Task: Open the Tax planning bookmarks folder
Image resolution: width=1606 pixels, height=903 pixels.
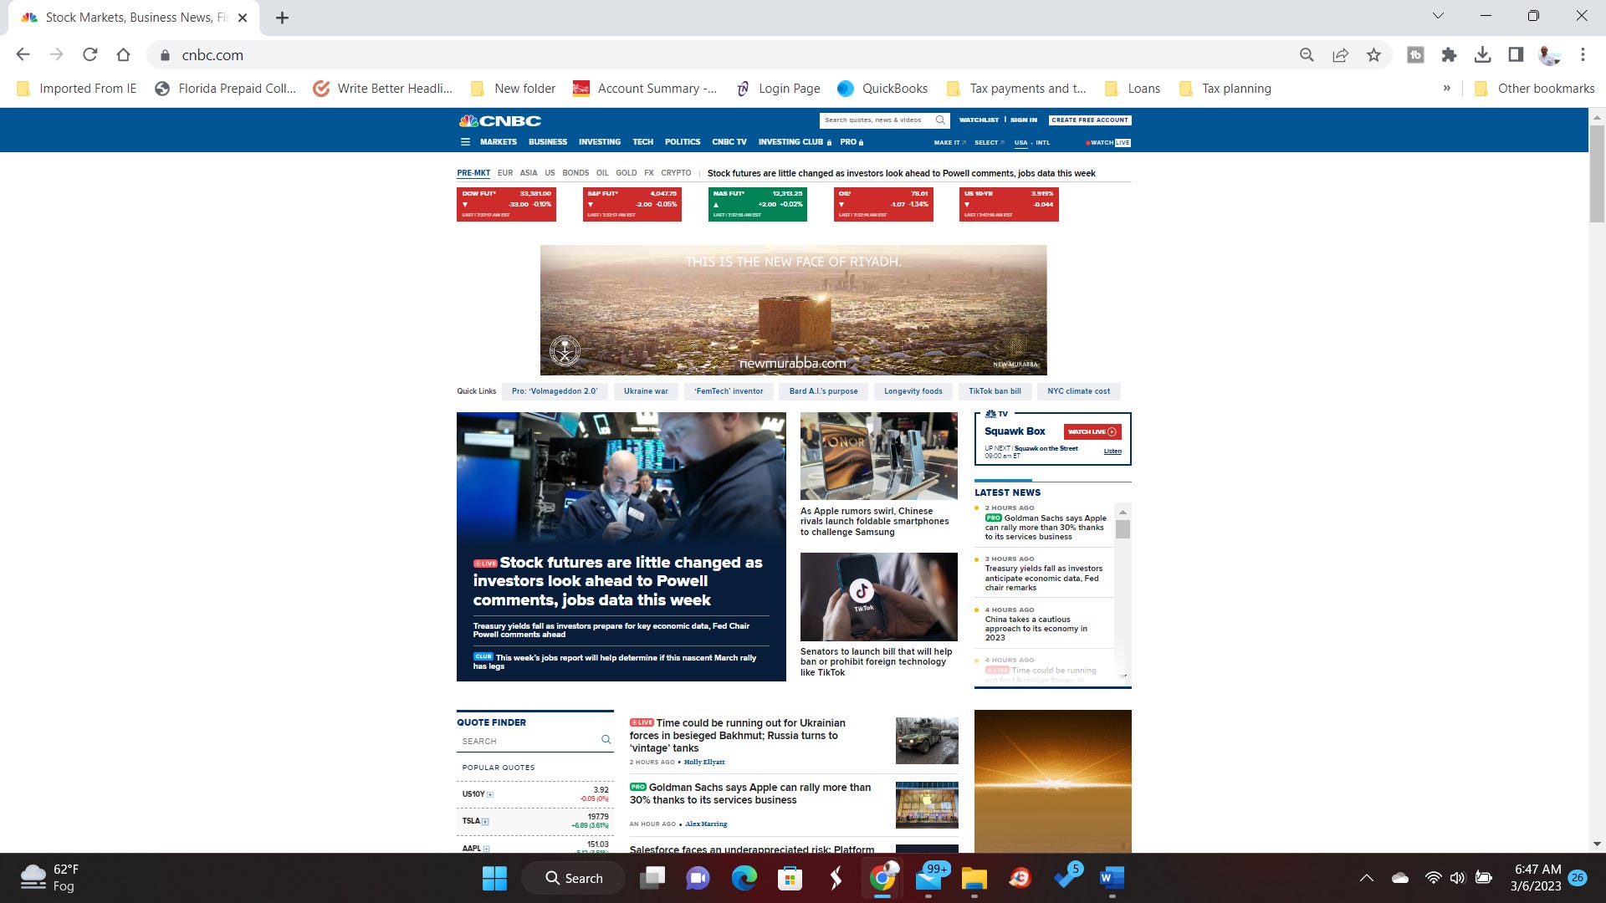Action: (1225, 88)
